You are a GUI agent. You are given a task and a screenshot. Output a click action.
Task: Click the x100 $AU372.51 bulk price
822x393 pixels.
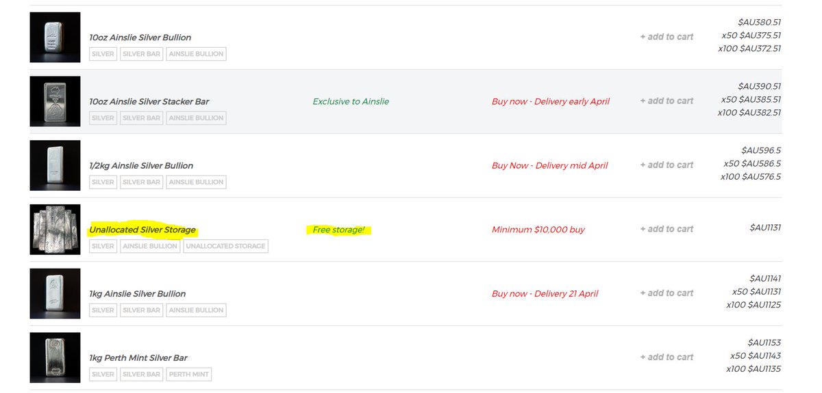749,49
